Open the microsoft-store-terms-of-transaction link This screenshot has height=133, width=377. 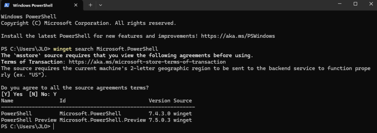pos(147,62)
